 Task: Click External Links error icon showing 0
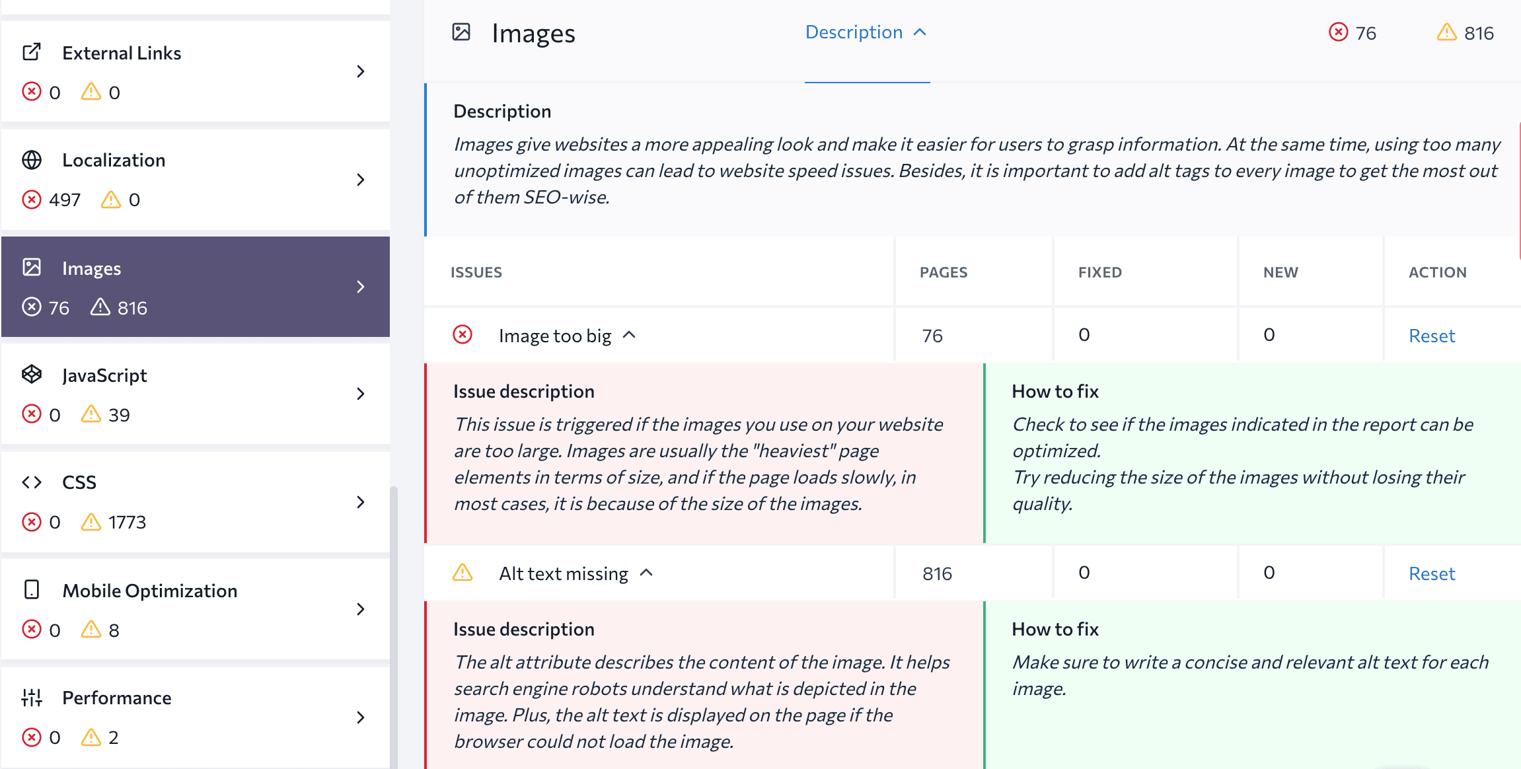click(32, 91)
